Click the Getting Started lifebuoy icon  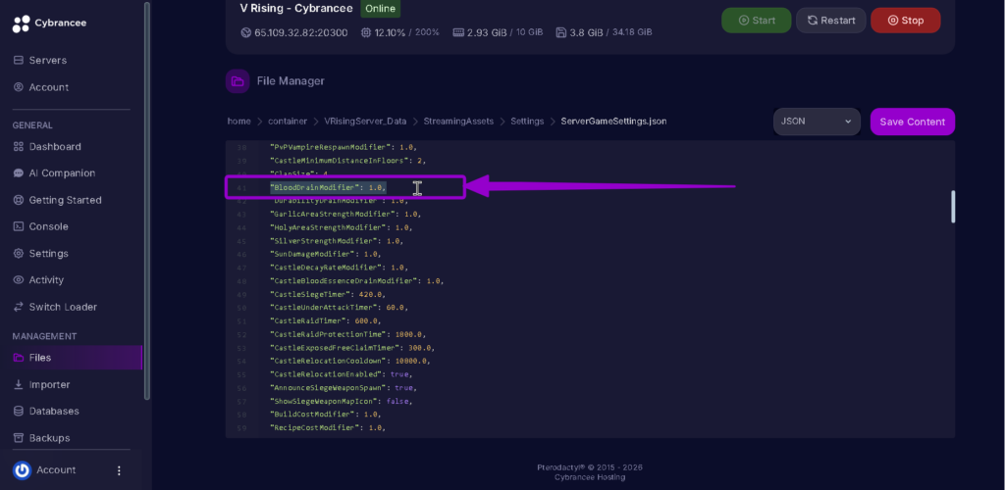[x=19, y=200]
